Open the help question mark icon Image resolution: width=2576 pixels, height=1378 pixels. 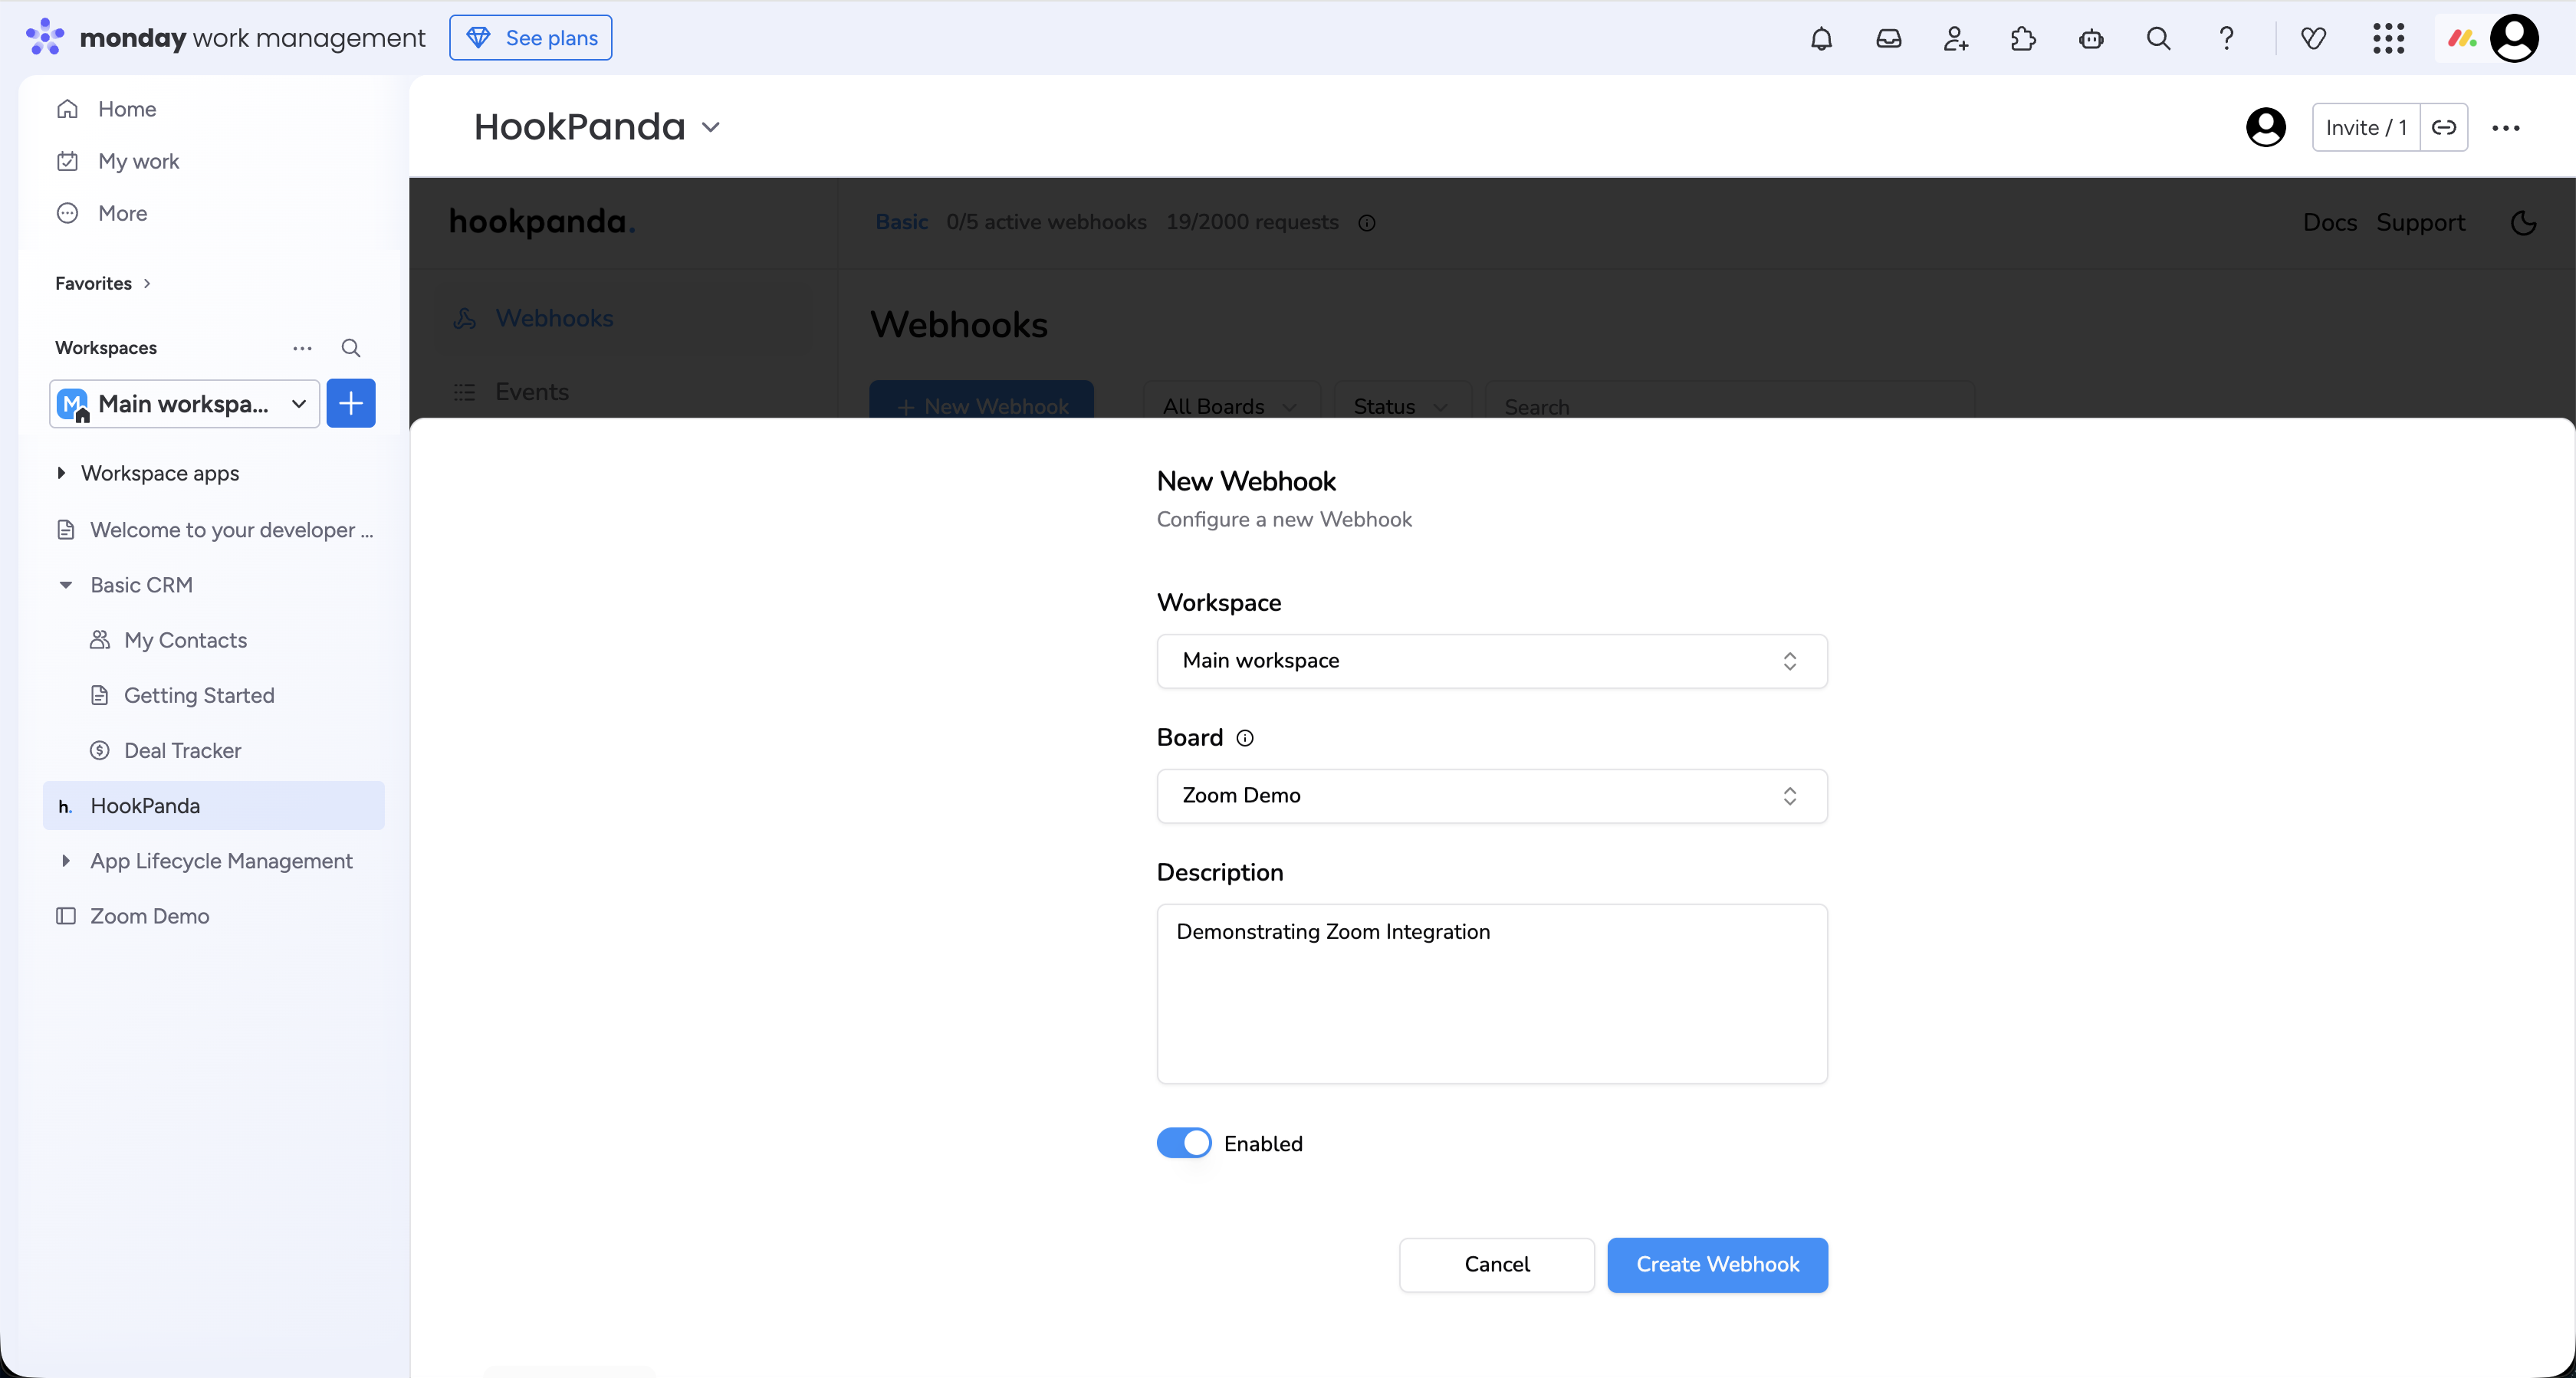pos(2226,38)
